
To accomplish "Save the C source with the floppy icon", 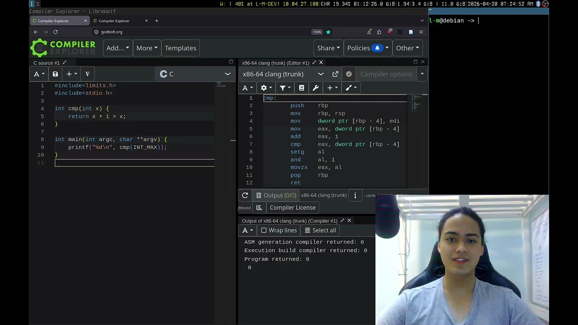I will (x=55, y=74).
